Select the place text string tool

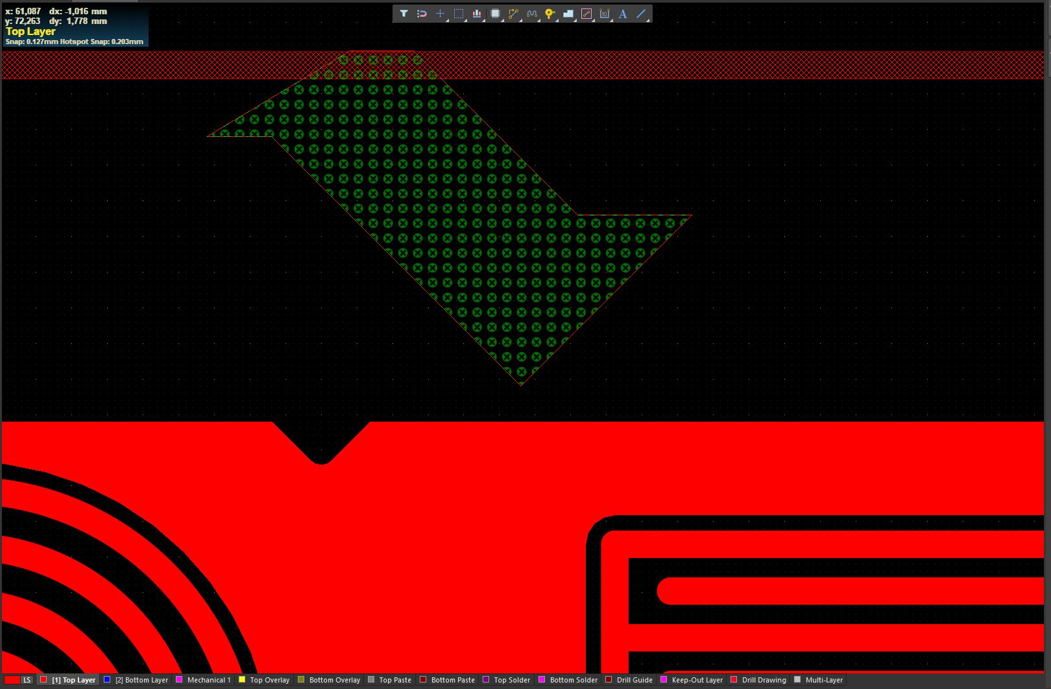click(x=623, y=14)
